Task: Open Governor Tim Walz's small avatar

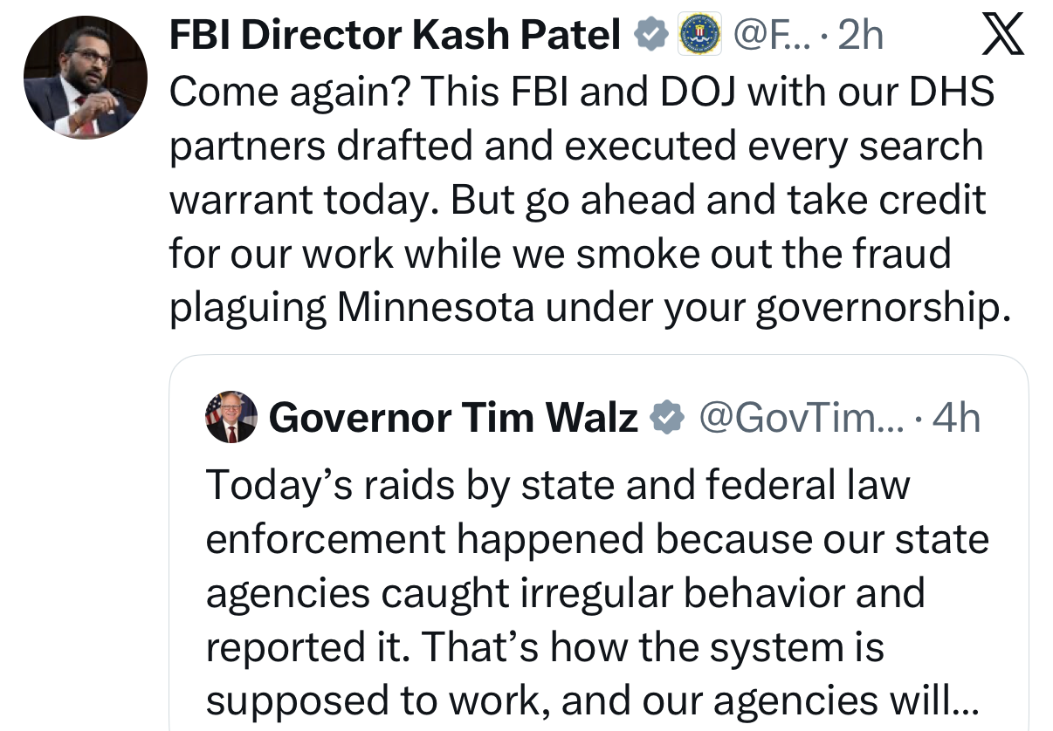Action: tap(231, 417)
